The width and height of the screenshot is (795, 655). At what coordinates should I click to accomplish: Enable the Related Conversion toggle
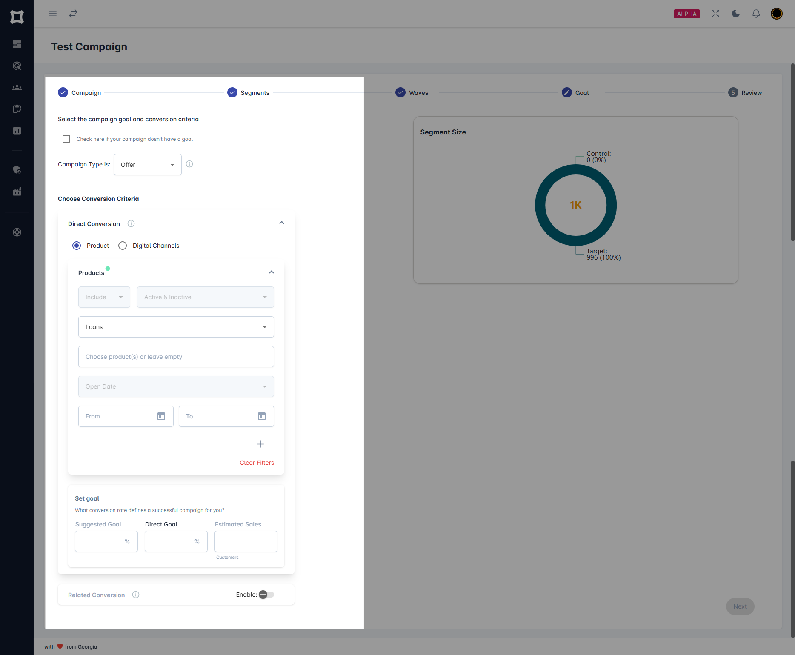click(x=266, y=595)
